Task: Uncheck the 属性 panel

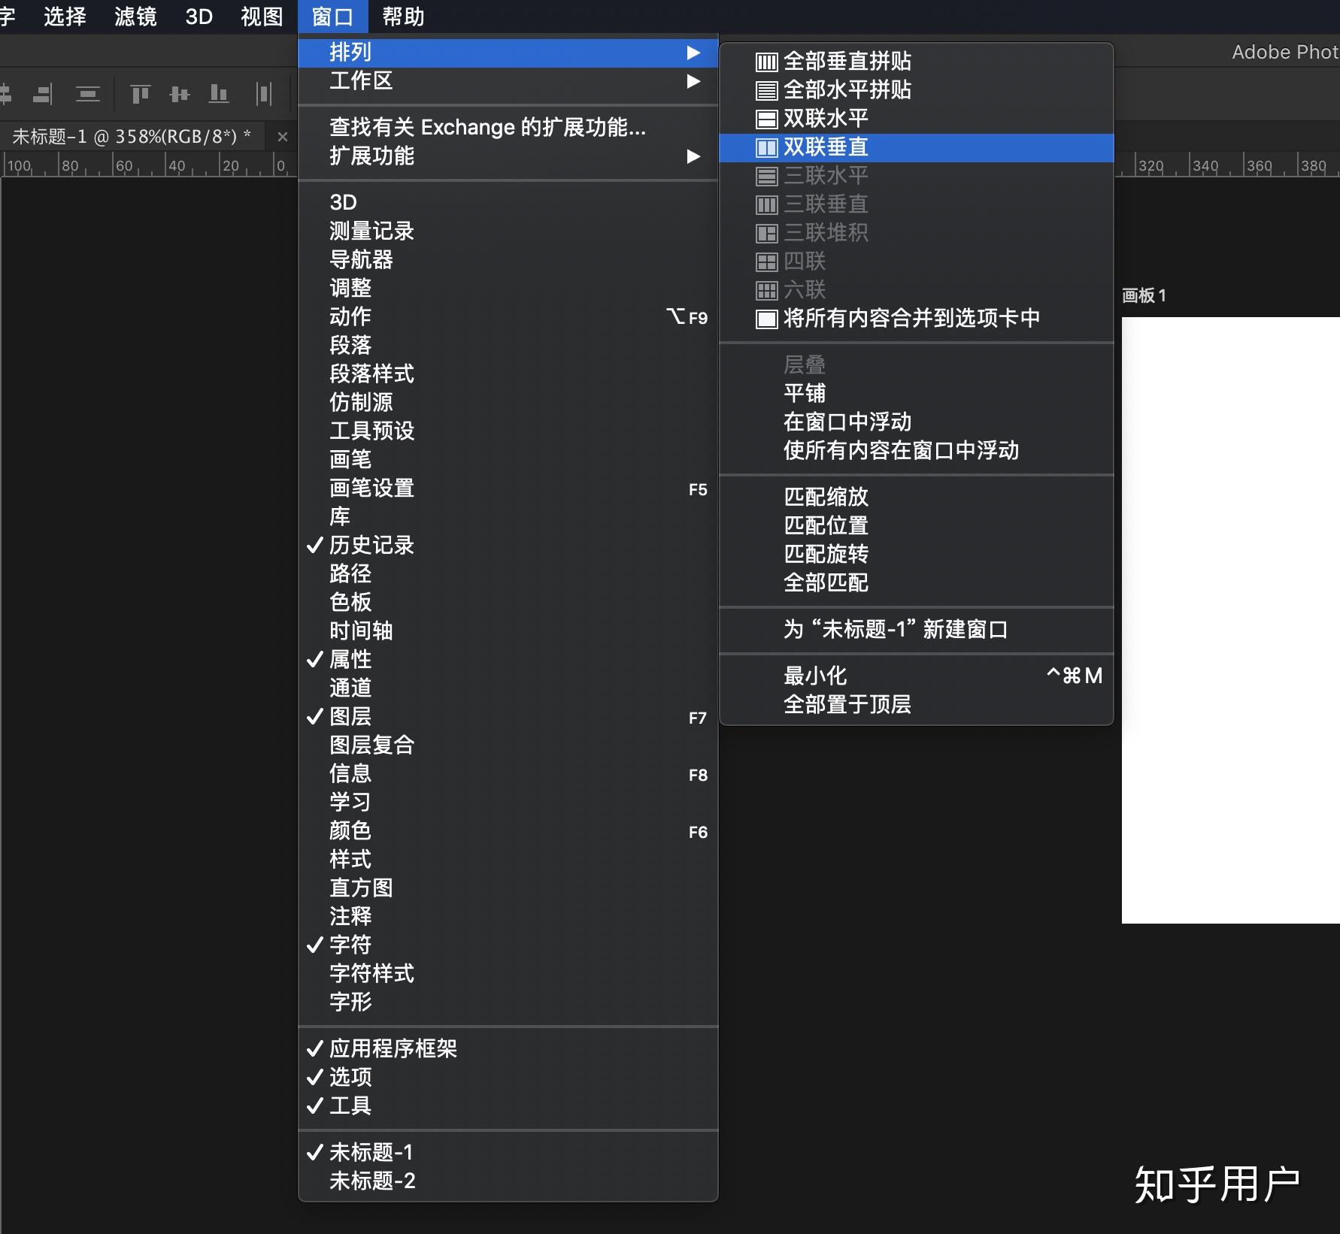Action: pyautogui.click(x=508, y=659)
